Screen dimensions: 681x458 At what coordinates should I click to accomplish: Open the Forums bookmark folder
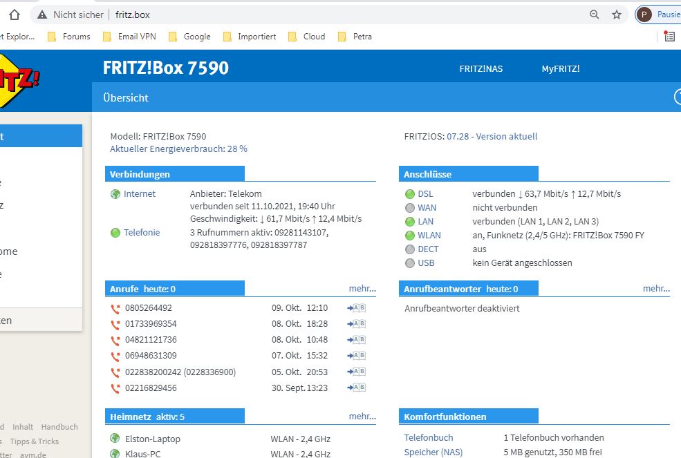pyautogui.click(x=69, y=37)
